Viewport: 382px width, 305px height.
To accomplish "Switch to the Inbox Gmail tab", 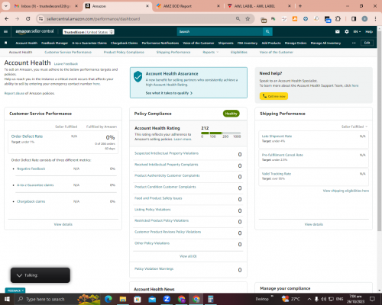I will coord(46,6).
